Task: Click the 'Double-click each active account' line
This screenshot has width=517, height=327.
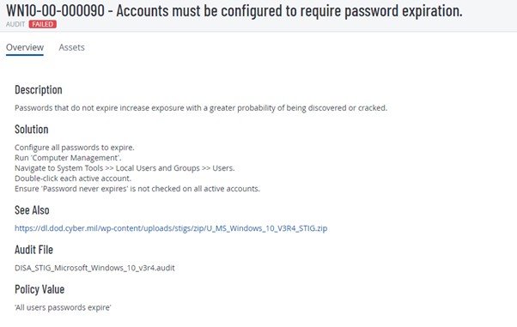Action: [x=73, y=179]
